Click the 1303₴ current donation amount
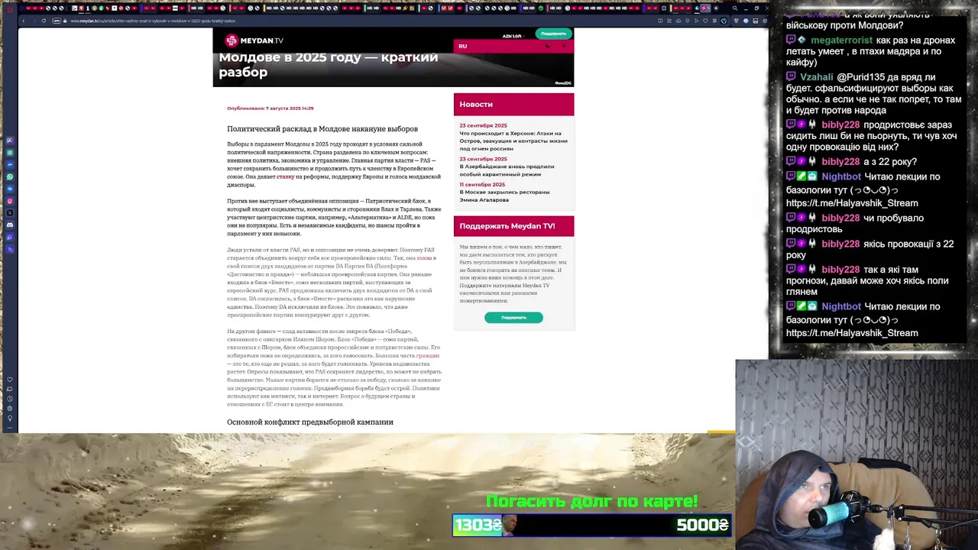This screenshot has height=550, width=978. coord(478,525)
